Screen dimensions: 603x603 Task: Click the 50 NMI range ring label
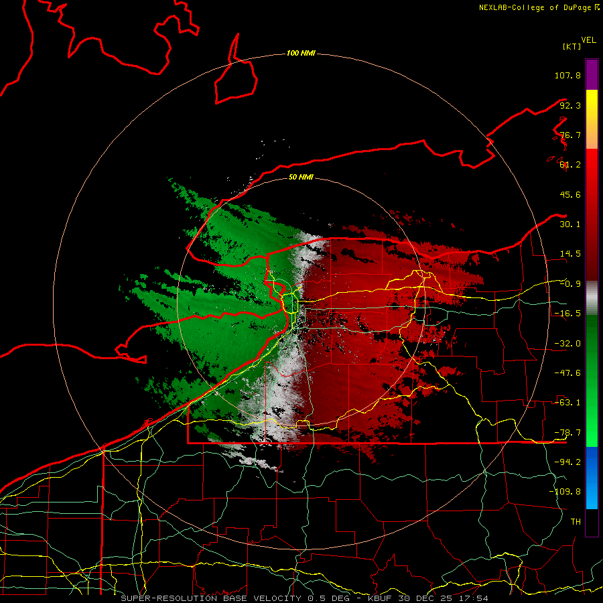click(301, 177)
